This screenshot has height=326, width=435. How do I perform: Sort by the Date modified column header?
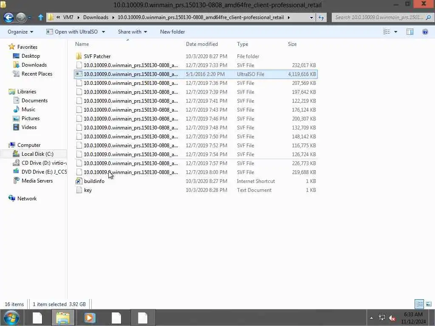202,44
